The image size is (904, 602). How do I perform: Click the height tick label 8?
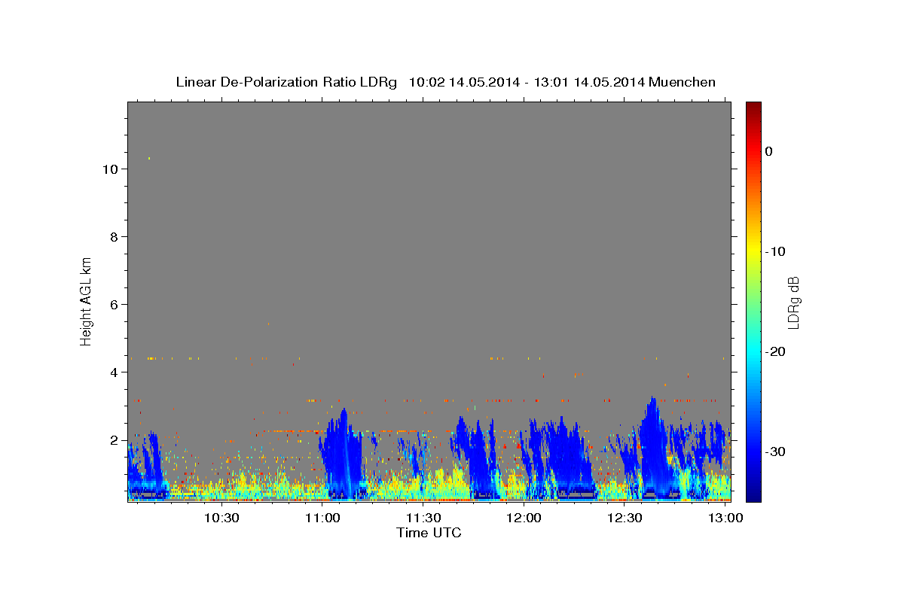pos(114,237)
